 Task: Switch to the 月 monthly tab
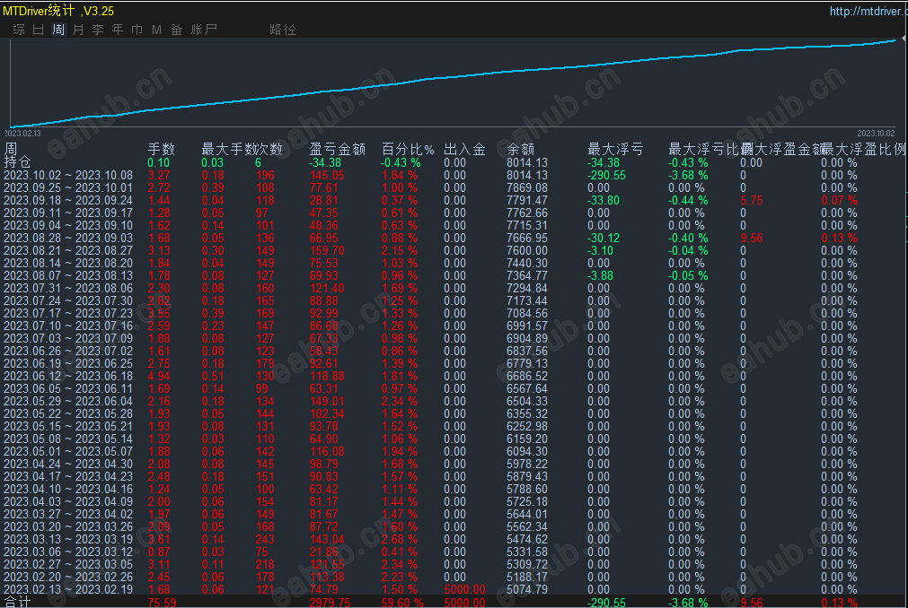pyautogui.click(x=78, y=29)
